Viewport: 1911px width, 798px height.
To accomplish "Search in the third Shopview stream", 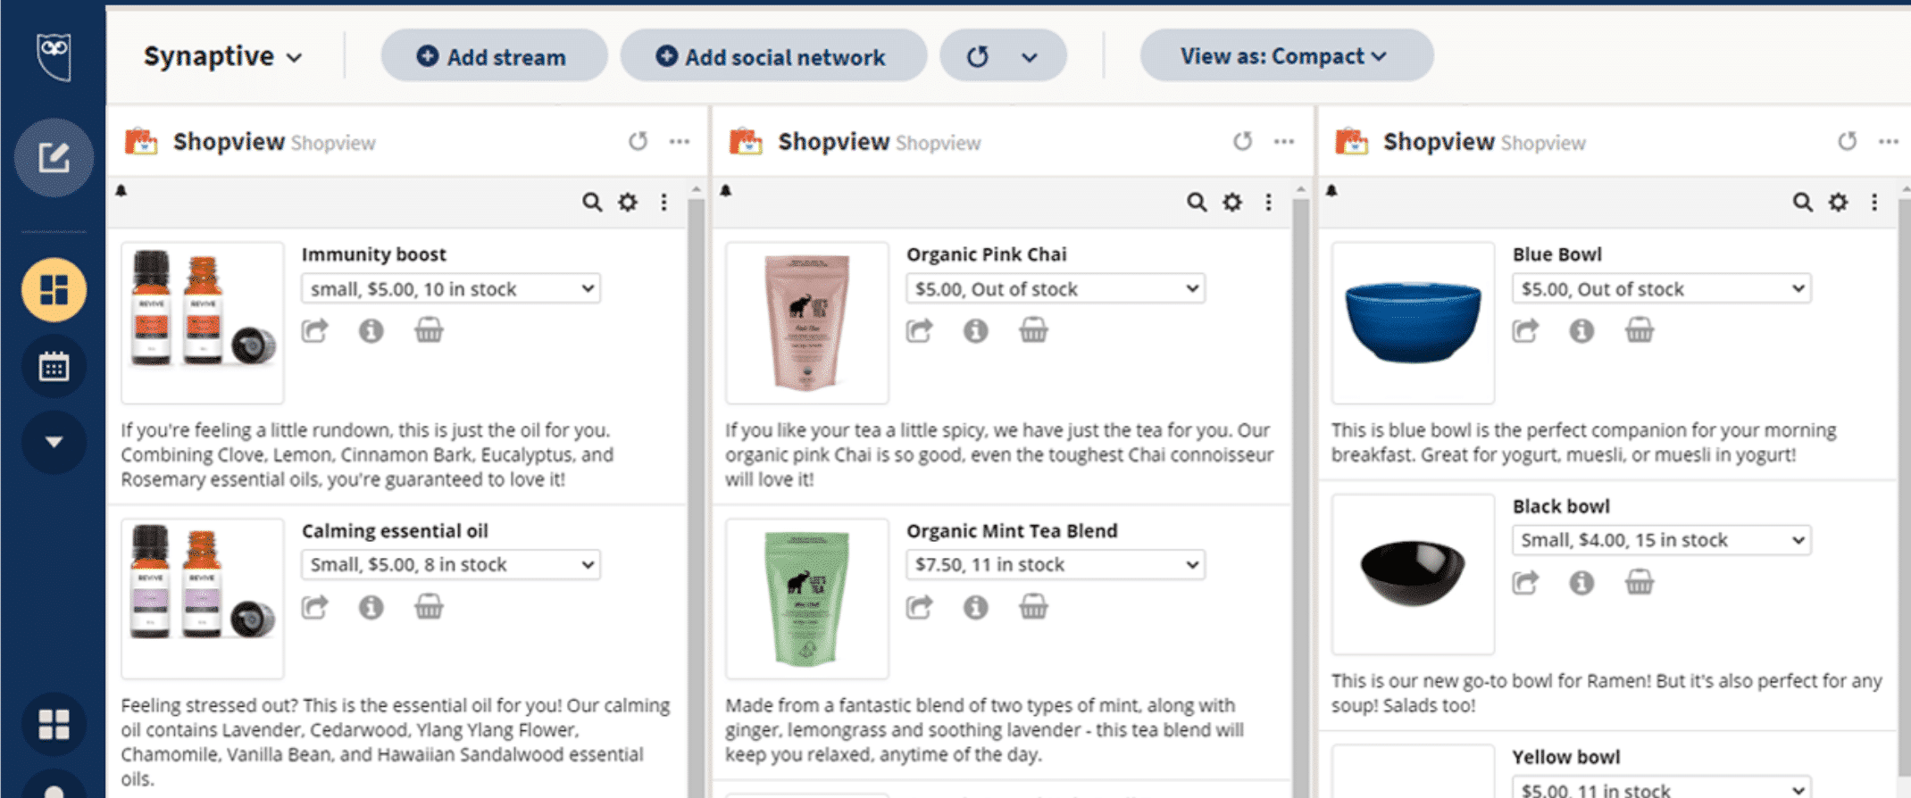I will tap(1802, 203).
